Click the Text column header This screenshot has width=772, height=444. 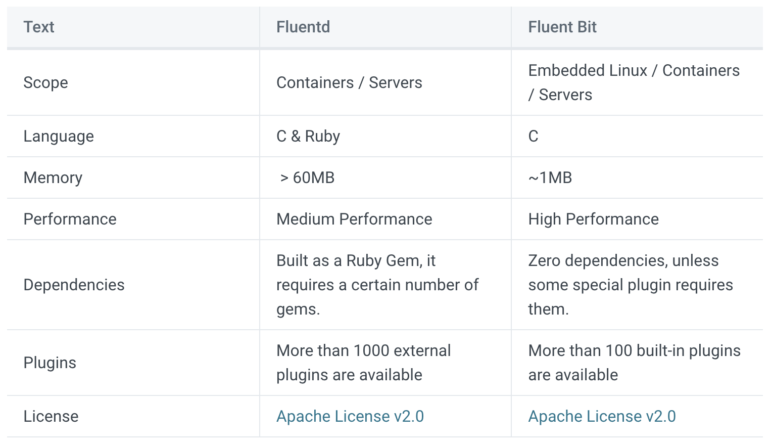(39, 27)
